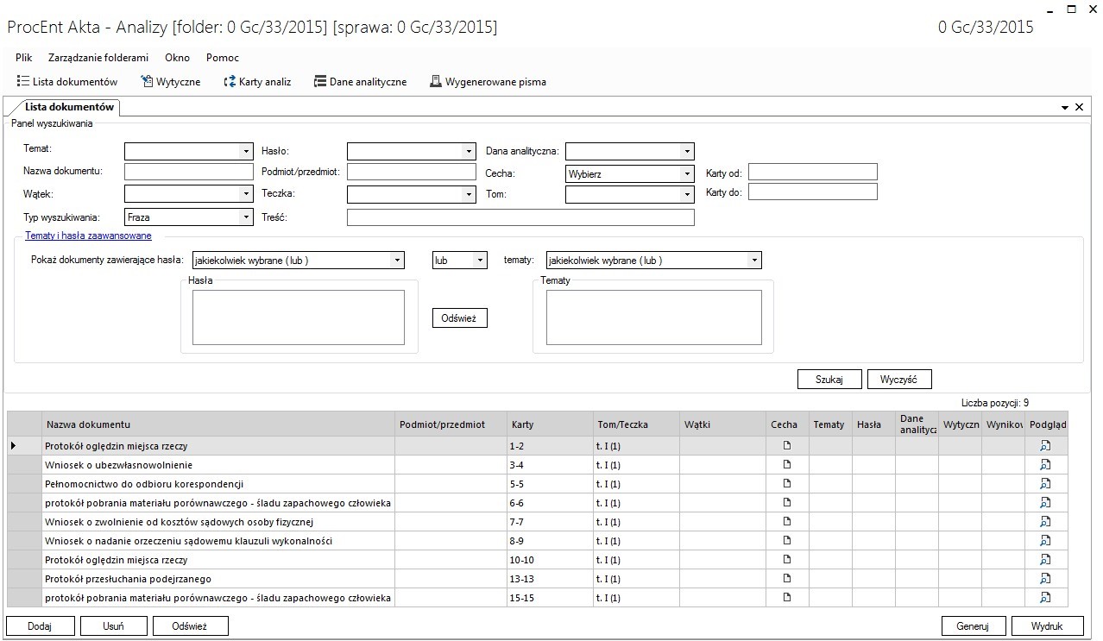Viewport: 1103px width, 641px height.
Task: Open the Pomoc menu
Action: (223, 58)
